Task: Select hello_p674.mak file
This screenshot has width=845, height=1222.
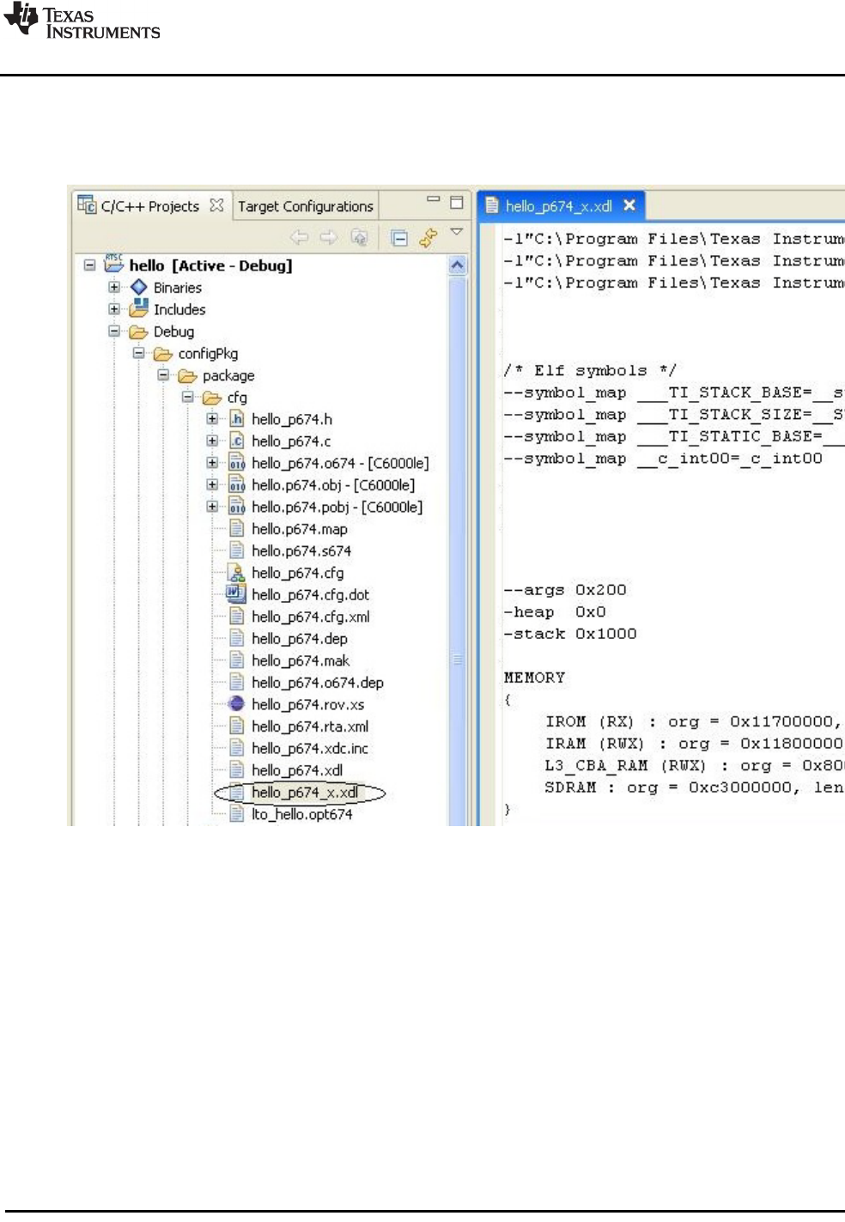Action: pos(301,660)
